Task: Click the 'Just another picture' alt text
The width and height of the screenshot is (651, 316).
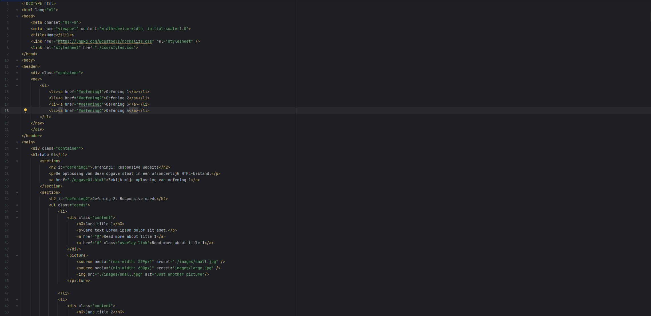Action: click(179, 274)
